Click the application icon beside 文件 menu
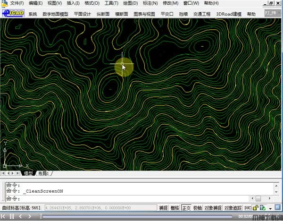The image size is (283, 221). point(4,3)
